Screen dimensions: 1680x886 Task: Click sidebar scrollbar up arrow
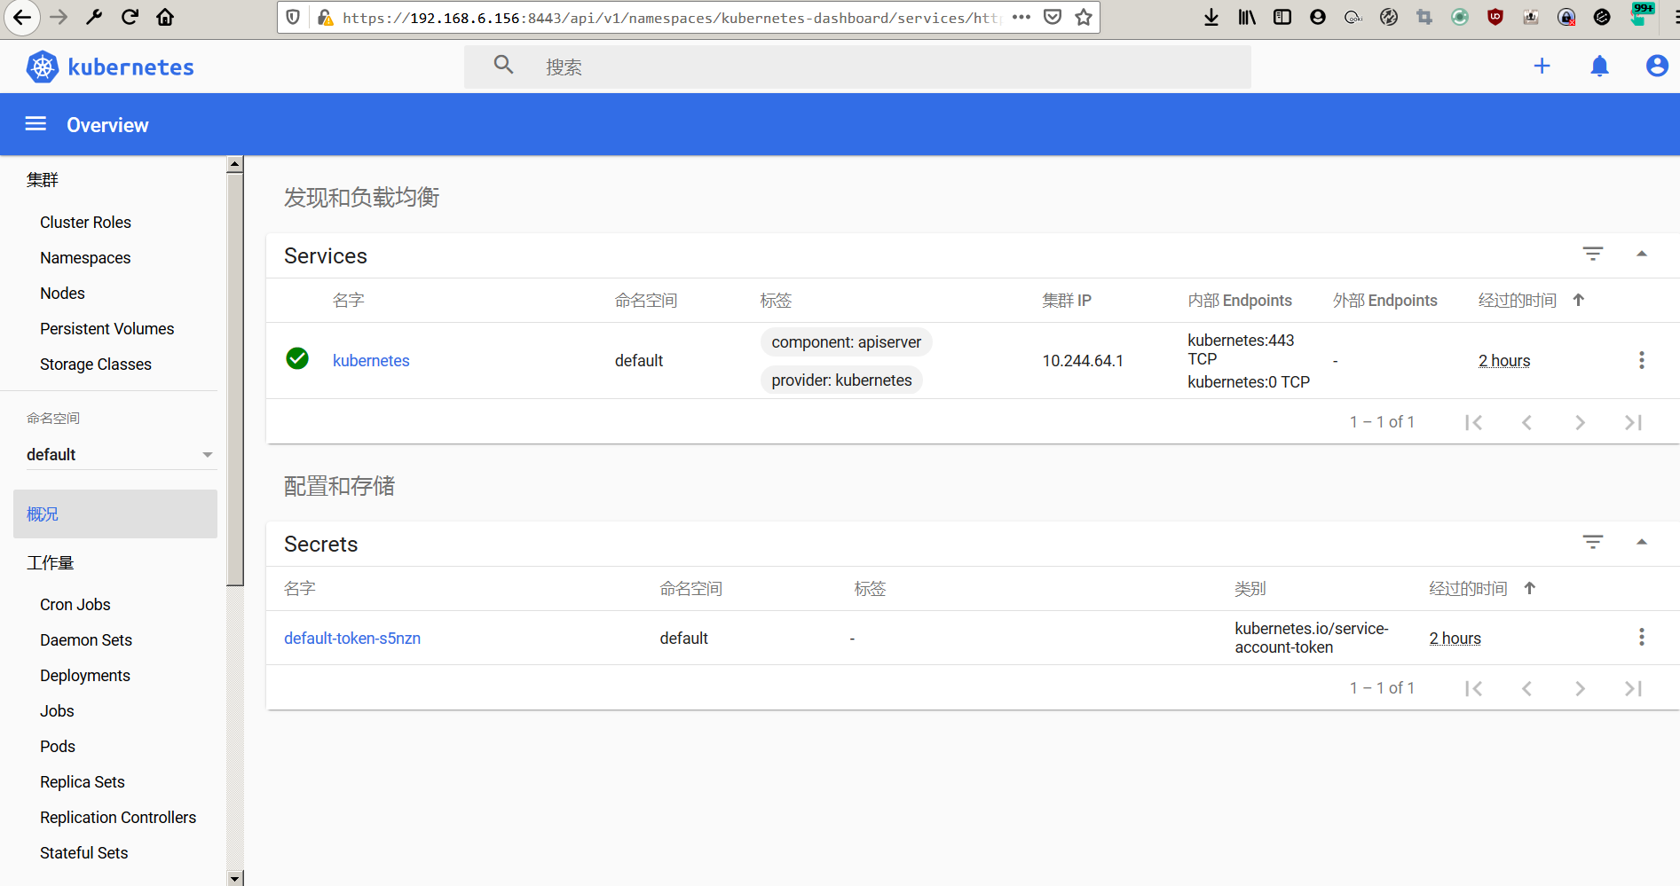point(234,164)
